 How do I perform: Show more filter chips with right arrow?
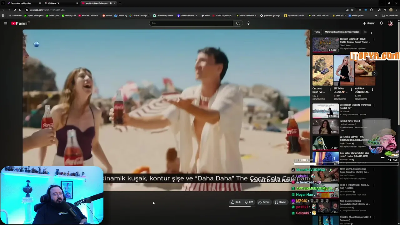click(x=371, y=32)
